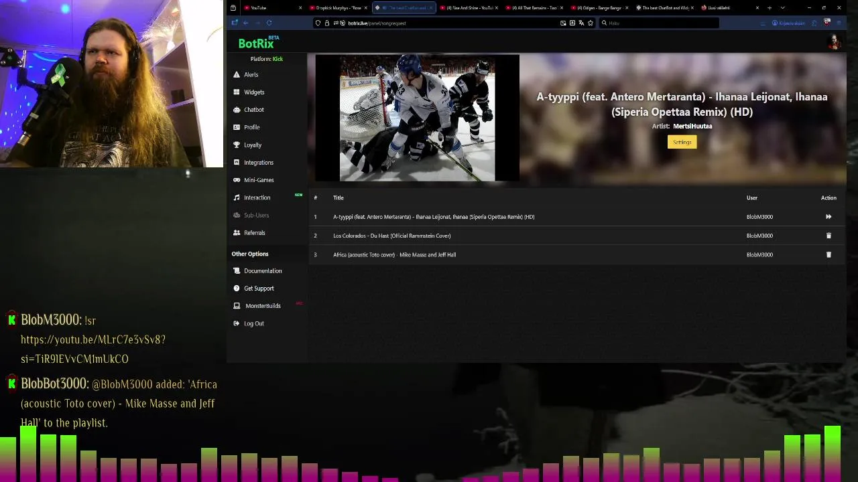Click the Title column header

point(339,197)
